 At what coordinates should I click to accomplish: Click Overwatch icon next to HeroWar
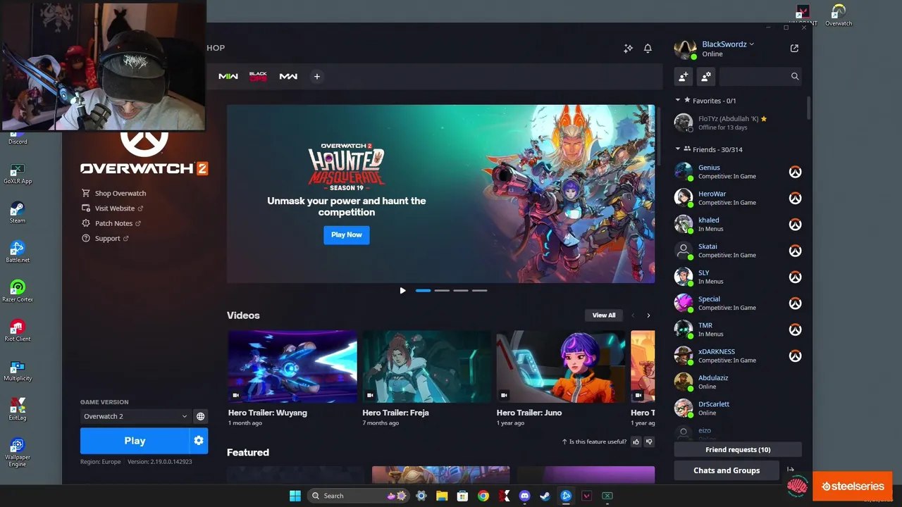[795, 198]
